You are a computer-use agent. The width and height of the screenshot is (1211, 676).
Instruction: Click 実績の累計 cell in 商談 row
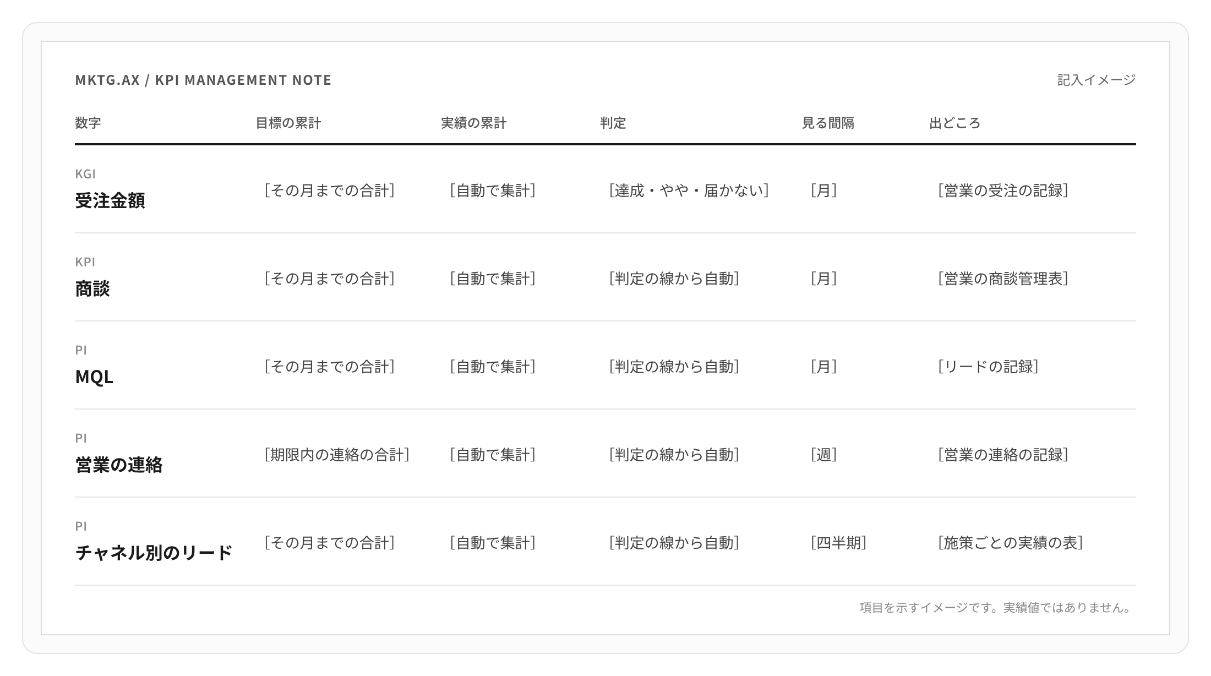point(493,279)
